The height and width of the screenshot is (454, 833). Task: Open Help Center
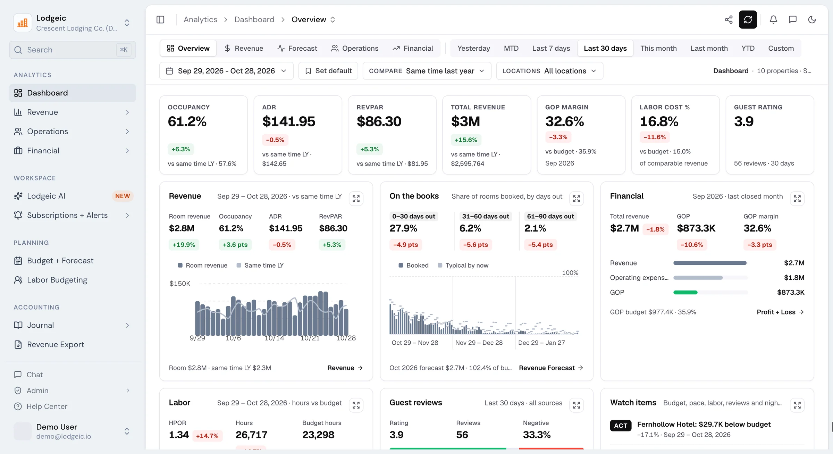click(72, 406)
